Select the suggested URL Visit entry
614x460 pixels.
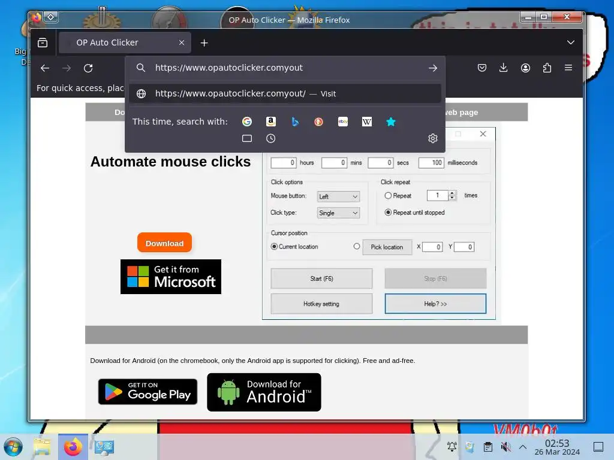pyautogui.click(x=285, y=93)
